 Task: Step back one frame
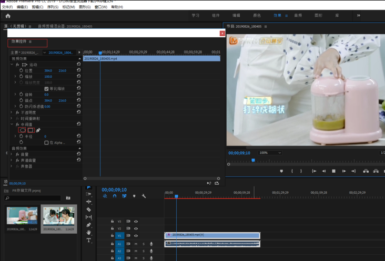point(324,171)
